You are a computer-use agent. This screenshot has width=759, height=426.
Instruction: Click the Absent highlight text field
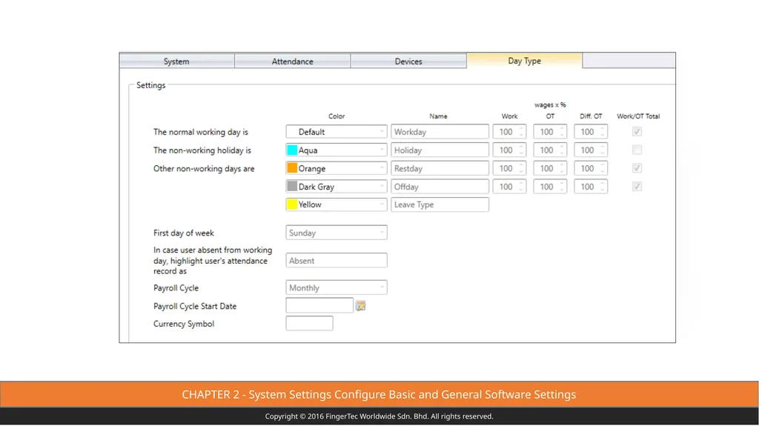337,261
